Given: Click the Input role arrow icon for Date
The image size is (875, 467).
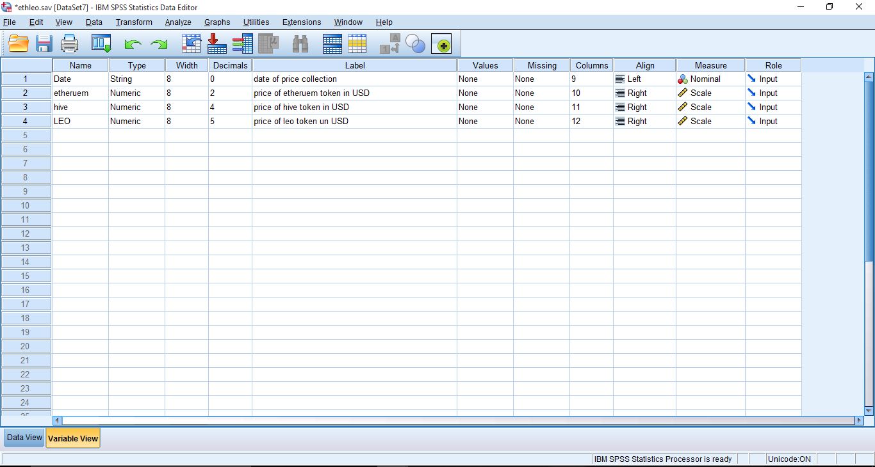Looking at the screenshot, I should coord(752,79).
